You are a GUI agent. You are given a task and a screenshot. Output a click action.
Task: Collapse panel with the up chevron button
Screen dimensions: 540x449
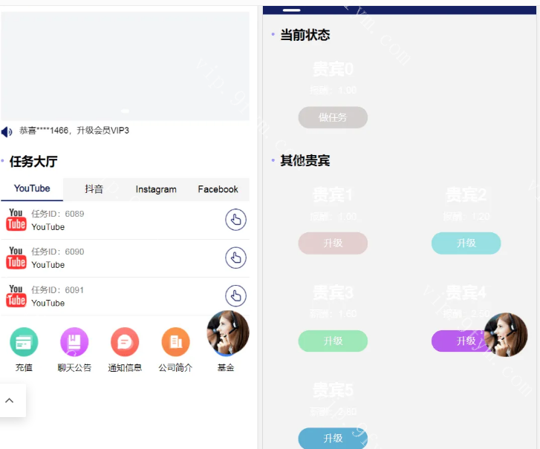(x=10, y=401)
